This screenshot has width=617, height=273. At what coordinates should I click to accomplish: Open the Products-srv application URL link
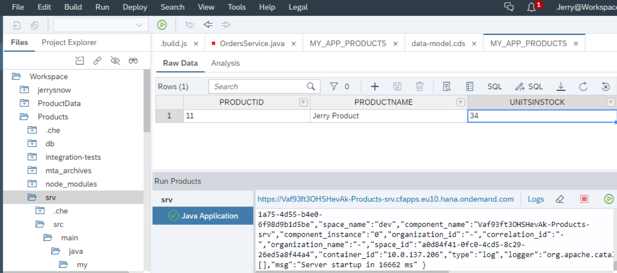(x=385, y=199)
